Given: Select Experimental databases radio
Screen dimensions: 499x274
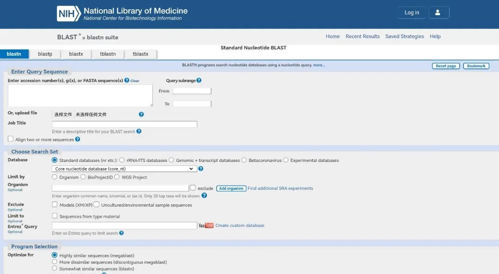Looking at the screenshot, I should tap(286, 160).
